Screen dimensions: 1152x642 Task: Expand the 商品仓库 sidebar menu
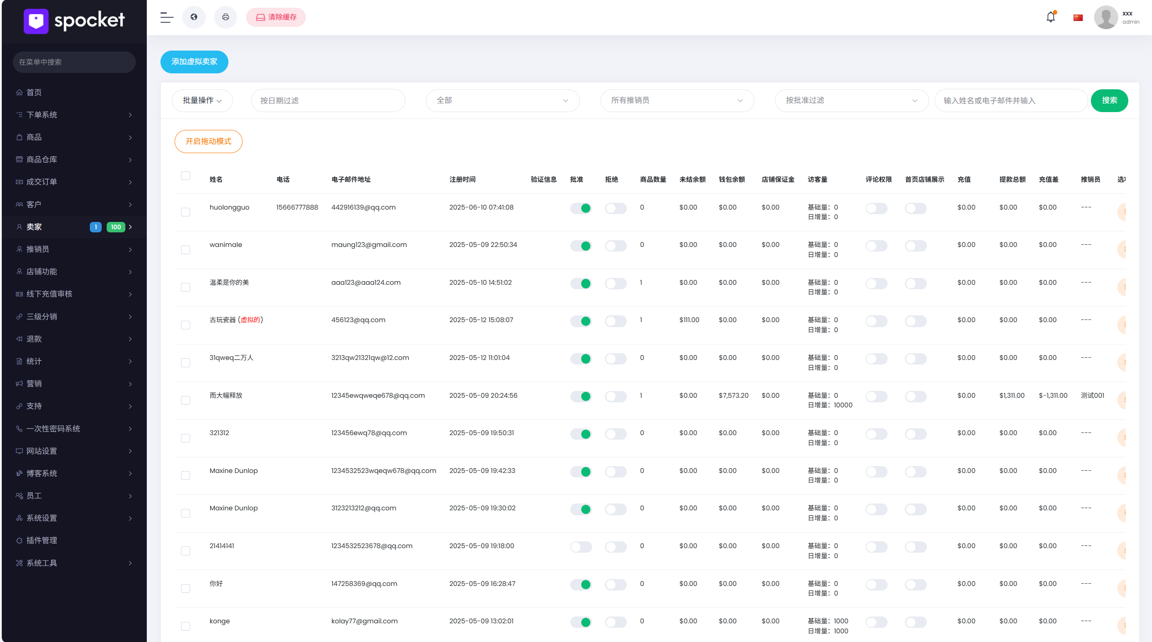(x=74, y=159)
